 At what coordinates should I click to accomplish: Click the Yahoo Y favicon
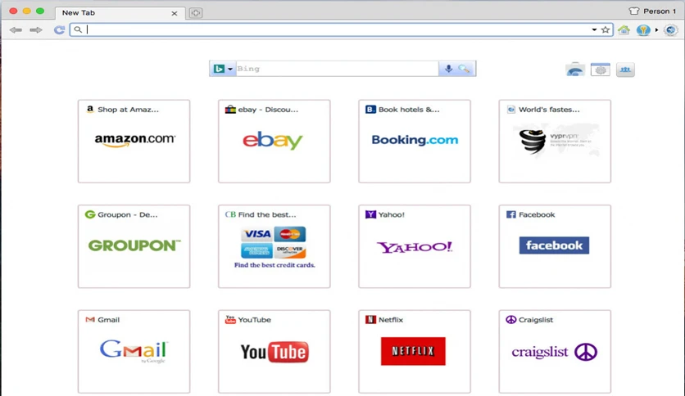pos(370,214)
